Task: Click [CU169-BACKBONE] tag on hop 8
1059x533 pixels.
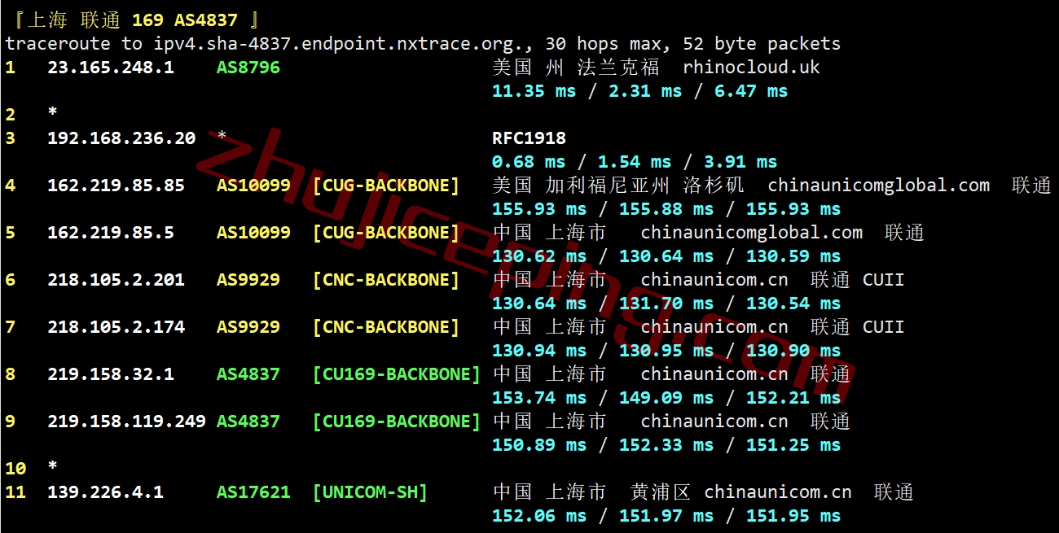Action: click(x=397, y=374)
